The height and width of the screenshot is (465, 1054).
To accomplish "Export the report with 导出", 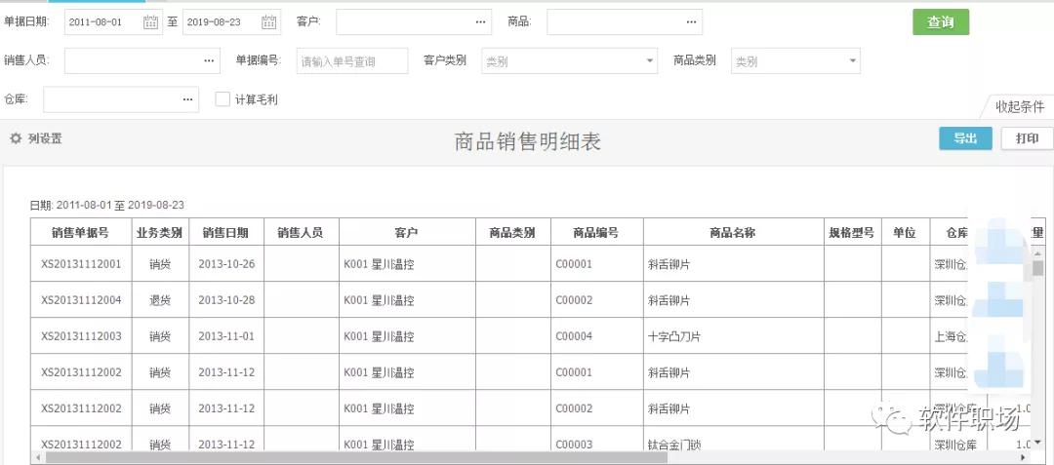I will [965, 138].
